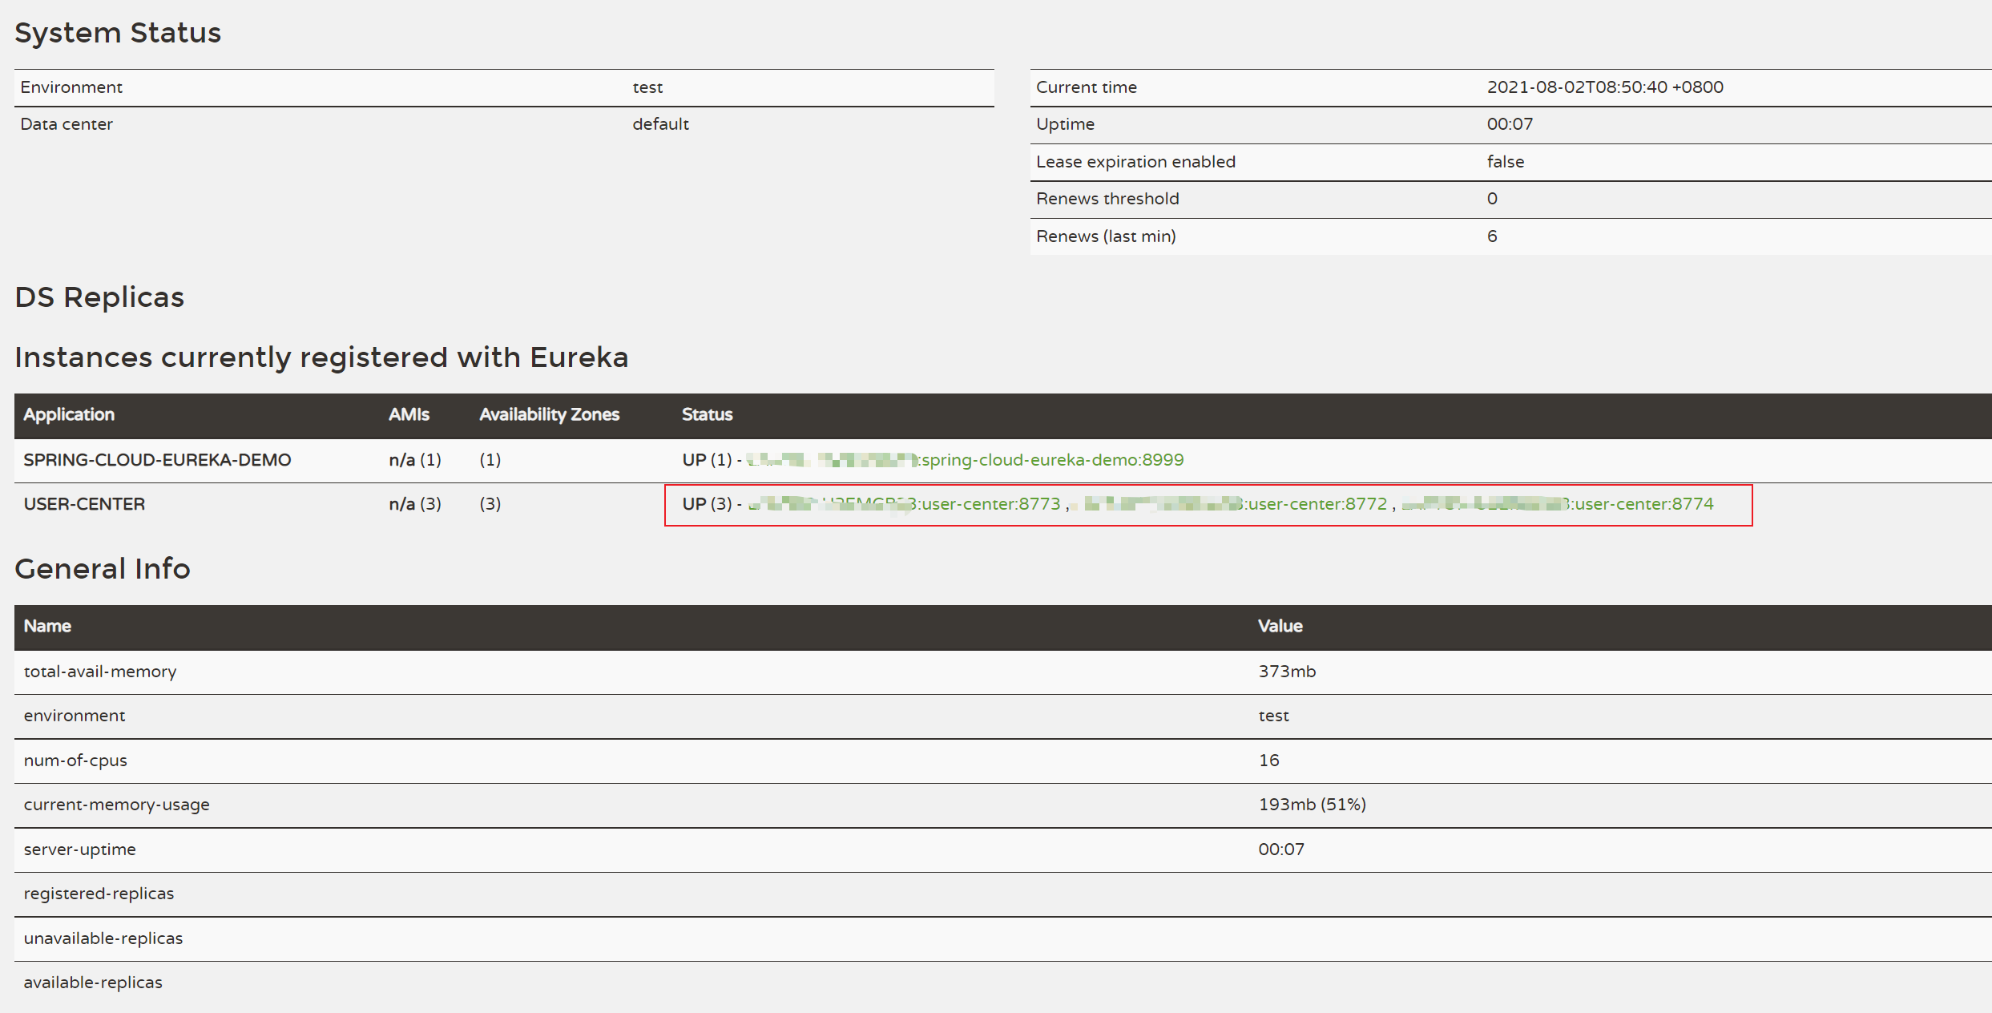This screenshot has width=1992, height=1013.
Task: Click the Status column header
Action: (707, 415)
